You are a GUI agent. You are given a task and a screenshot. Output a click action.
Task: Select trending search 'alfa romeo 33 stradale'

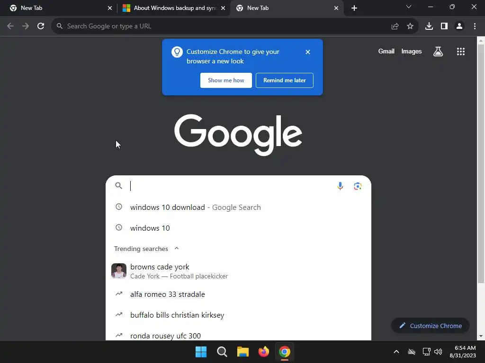(x=238, y=294)
